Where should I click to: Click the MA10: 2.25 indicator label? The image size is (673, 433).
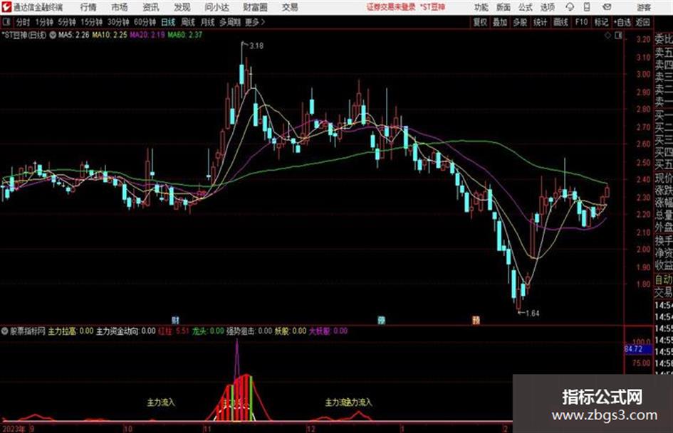[110, 35]
